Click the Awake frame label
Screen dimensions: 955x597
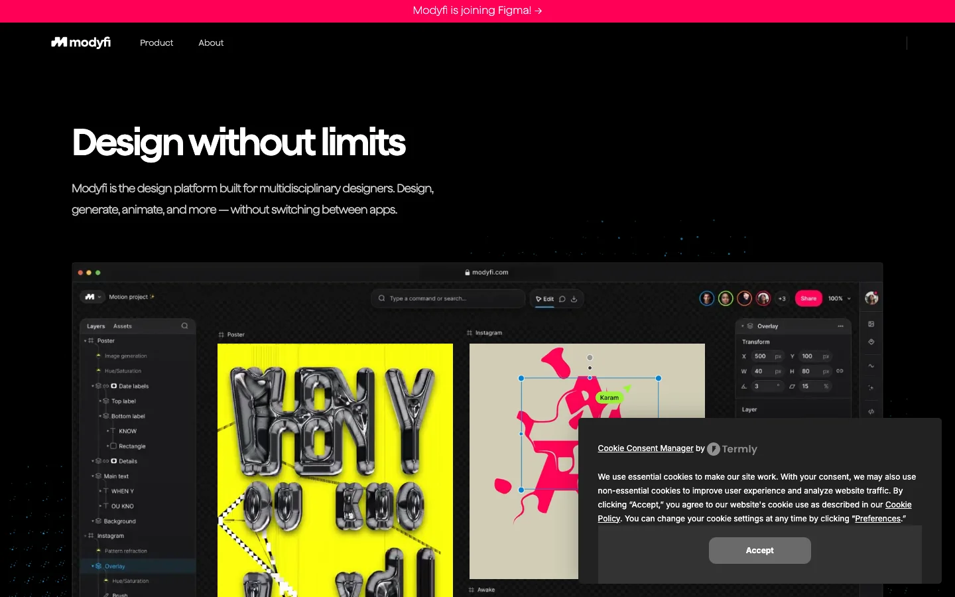coord(481,590)
